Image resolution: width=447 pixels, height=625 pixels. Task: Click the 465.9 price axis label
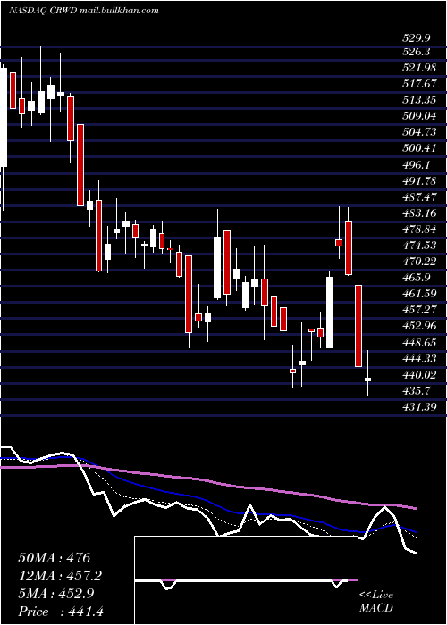pos(416,278)
